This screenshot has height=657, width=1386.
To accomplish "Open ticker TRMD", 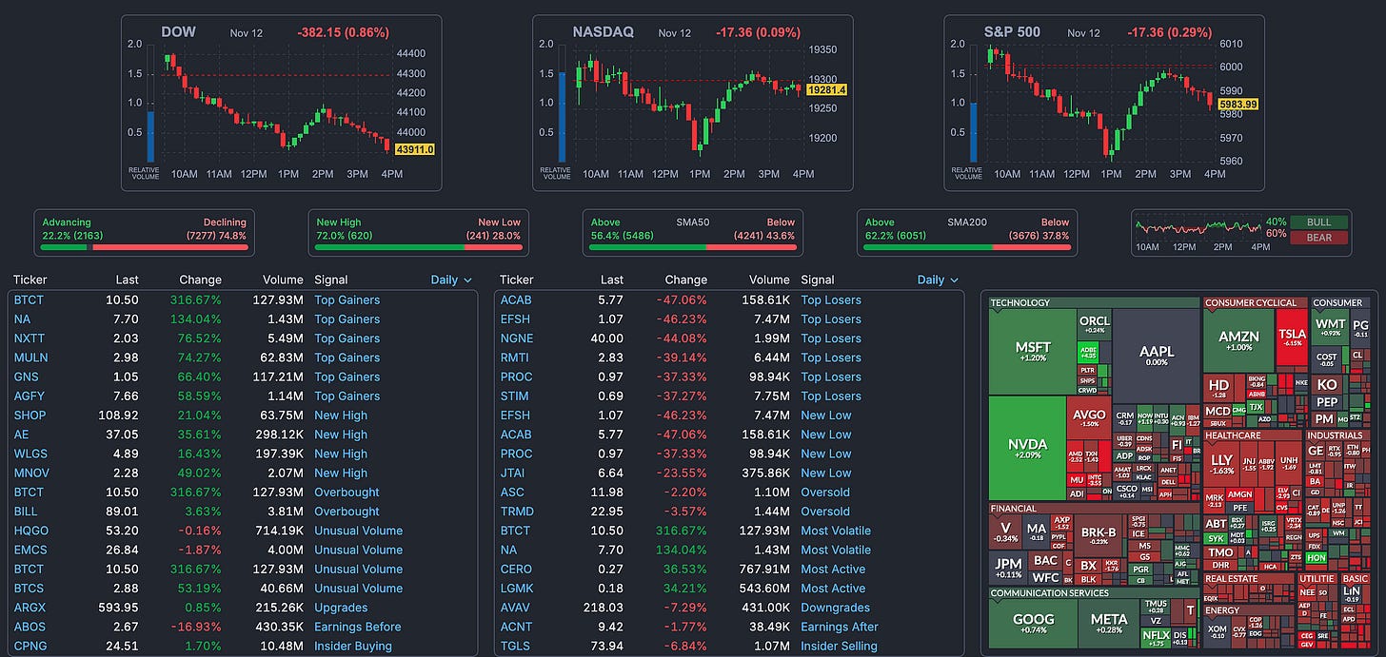I will click(517, 512).
